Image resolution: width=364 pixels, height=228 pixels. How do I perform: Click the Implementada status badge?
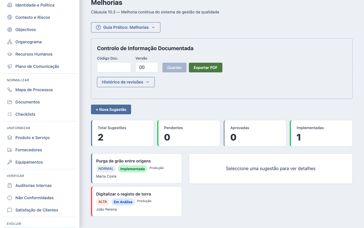pos(133,169)
